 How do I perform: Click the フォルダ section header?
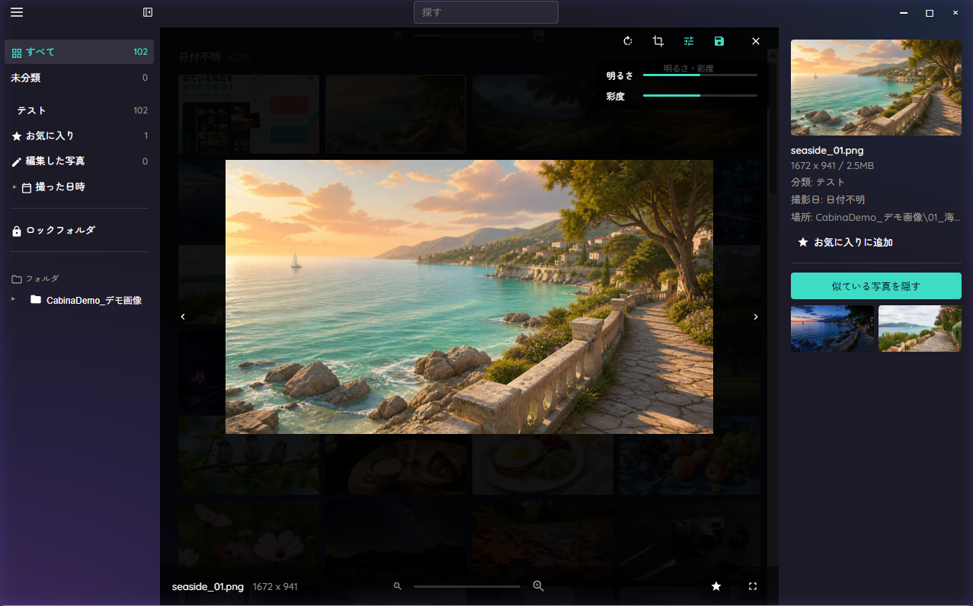(x=35, y=279)
